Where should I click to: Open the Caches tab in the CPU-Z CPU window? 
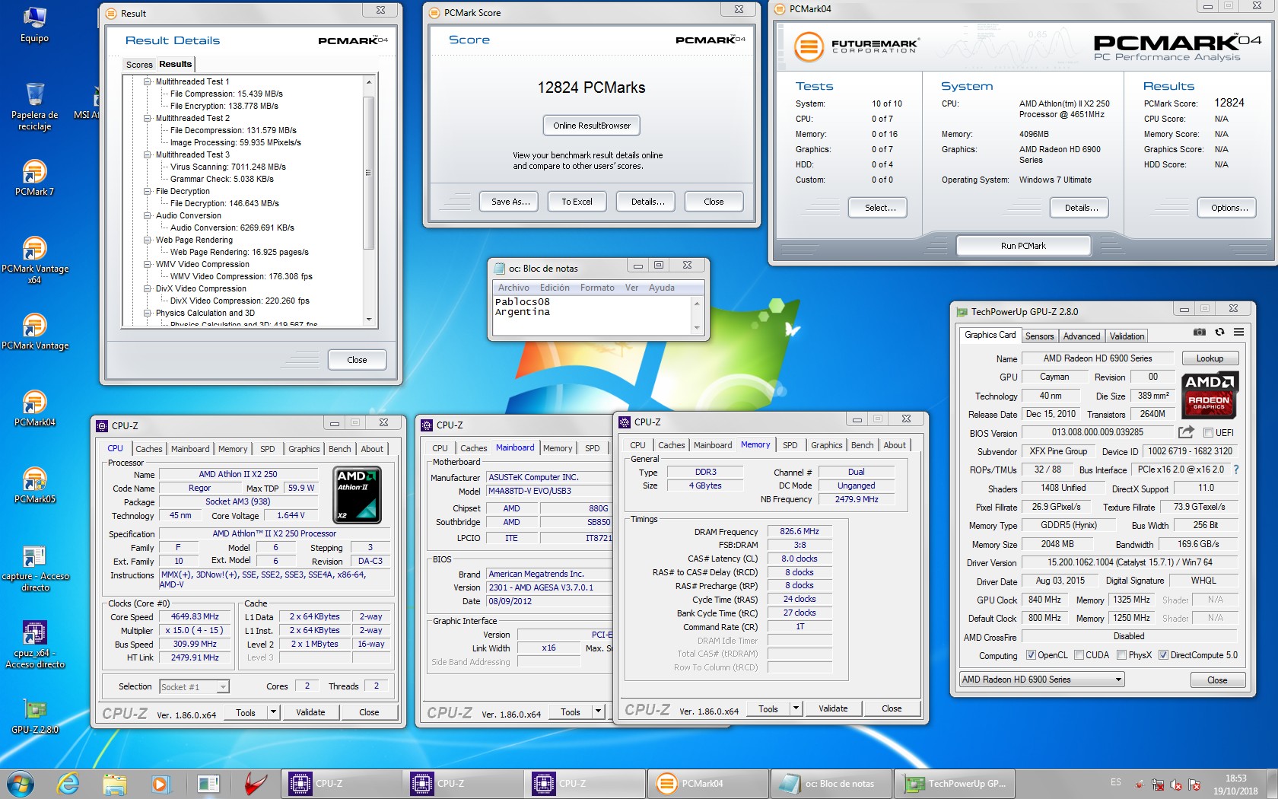[149, 449]
